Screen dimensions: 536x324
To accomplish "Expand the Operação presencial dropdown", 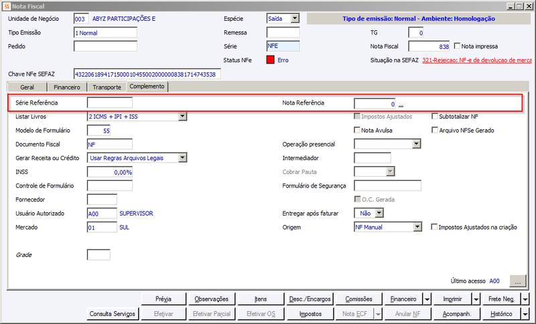I will coord(416,144).
